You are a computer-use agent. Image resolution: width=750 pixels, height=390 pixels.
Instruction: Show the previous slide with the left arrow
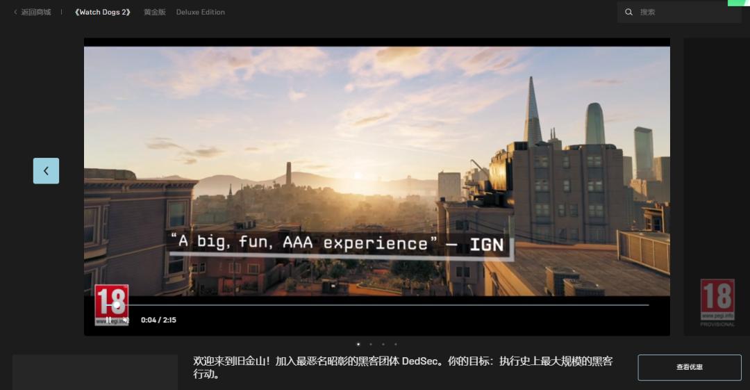[x=46, y=170]
